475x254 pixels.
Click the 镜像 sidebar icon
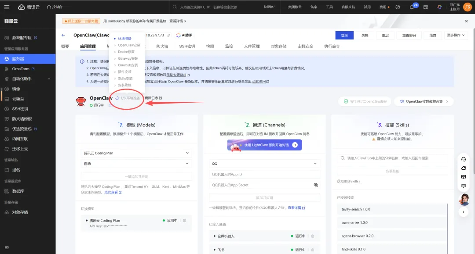[x=7, y=89]
